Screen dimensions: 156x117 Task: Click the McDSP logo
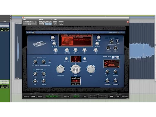point(39,44)
